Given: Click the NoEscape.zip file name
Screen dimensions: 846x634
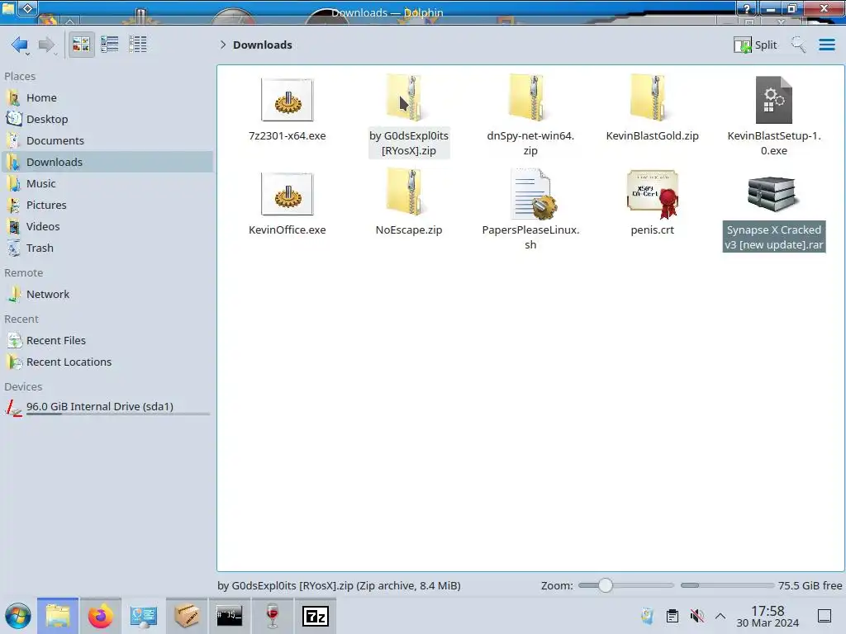Looking at the screenshot, I should [x=408, y=230].
